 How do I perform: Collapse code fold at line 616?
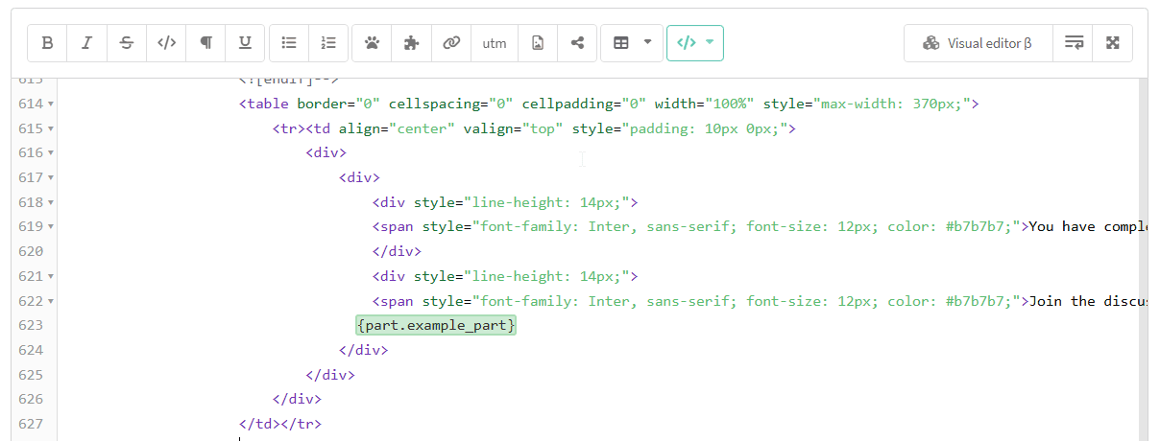[x=51, y=153]
